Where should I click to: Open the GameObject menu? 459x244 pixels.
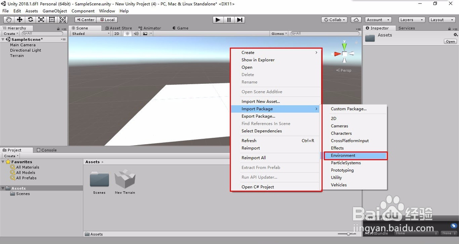click(x=55, y=11)
